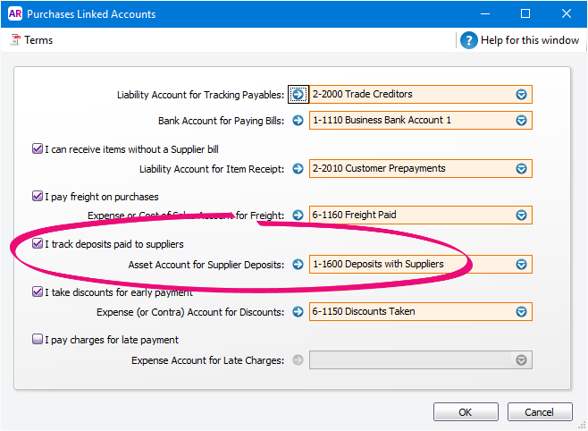Viewport: 588px width, 431px height.
Task: Open the Terms menu item
Action: pos(31,40)
